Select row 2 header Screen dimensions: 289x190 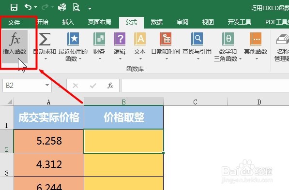pyautogui.click(x=7, y=141)
